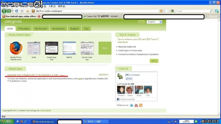Click the 'here' upgrade link
The height and width of the screenshot is (124, 221).
[80, 79]
